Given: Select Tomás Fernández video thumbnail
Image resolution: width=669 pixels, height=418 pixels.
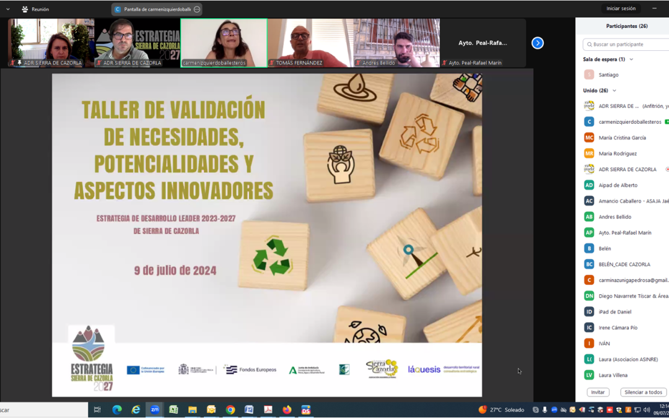Looking at the screenshot, I should (x=310, y=43).
